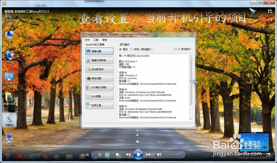277x163 pixels.
Task: Click the next/fast-forward button
Action: 148,154
